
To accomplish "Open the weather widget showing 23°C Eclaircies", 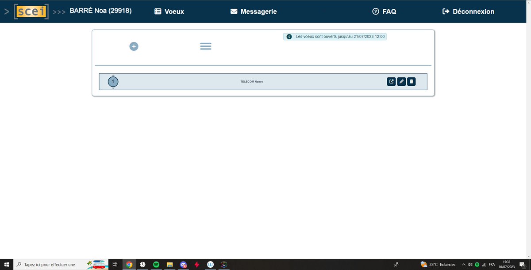I will coord(438,264).
